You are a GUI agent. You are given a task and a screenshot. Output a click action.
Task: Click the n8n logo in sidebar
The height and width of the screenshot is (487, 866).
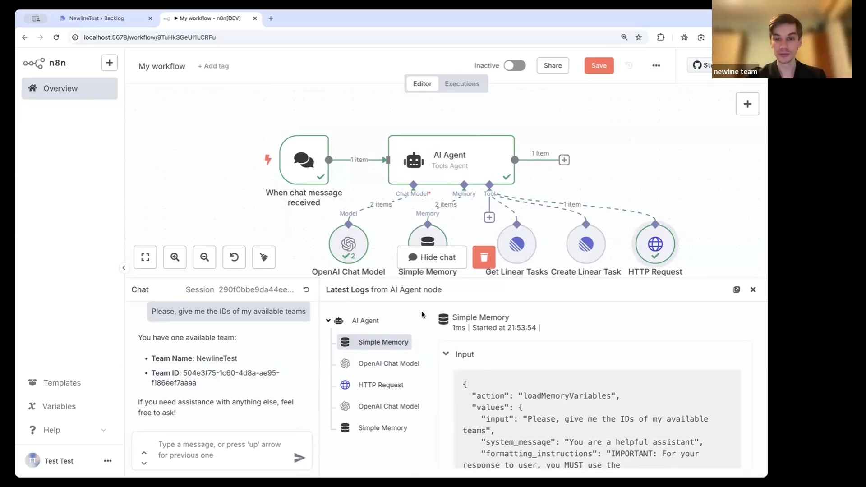coord(45,63)
